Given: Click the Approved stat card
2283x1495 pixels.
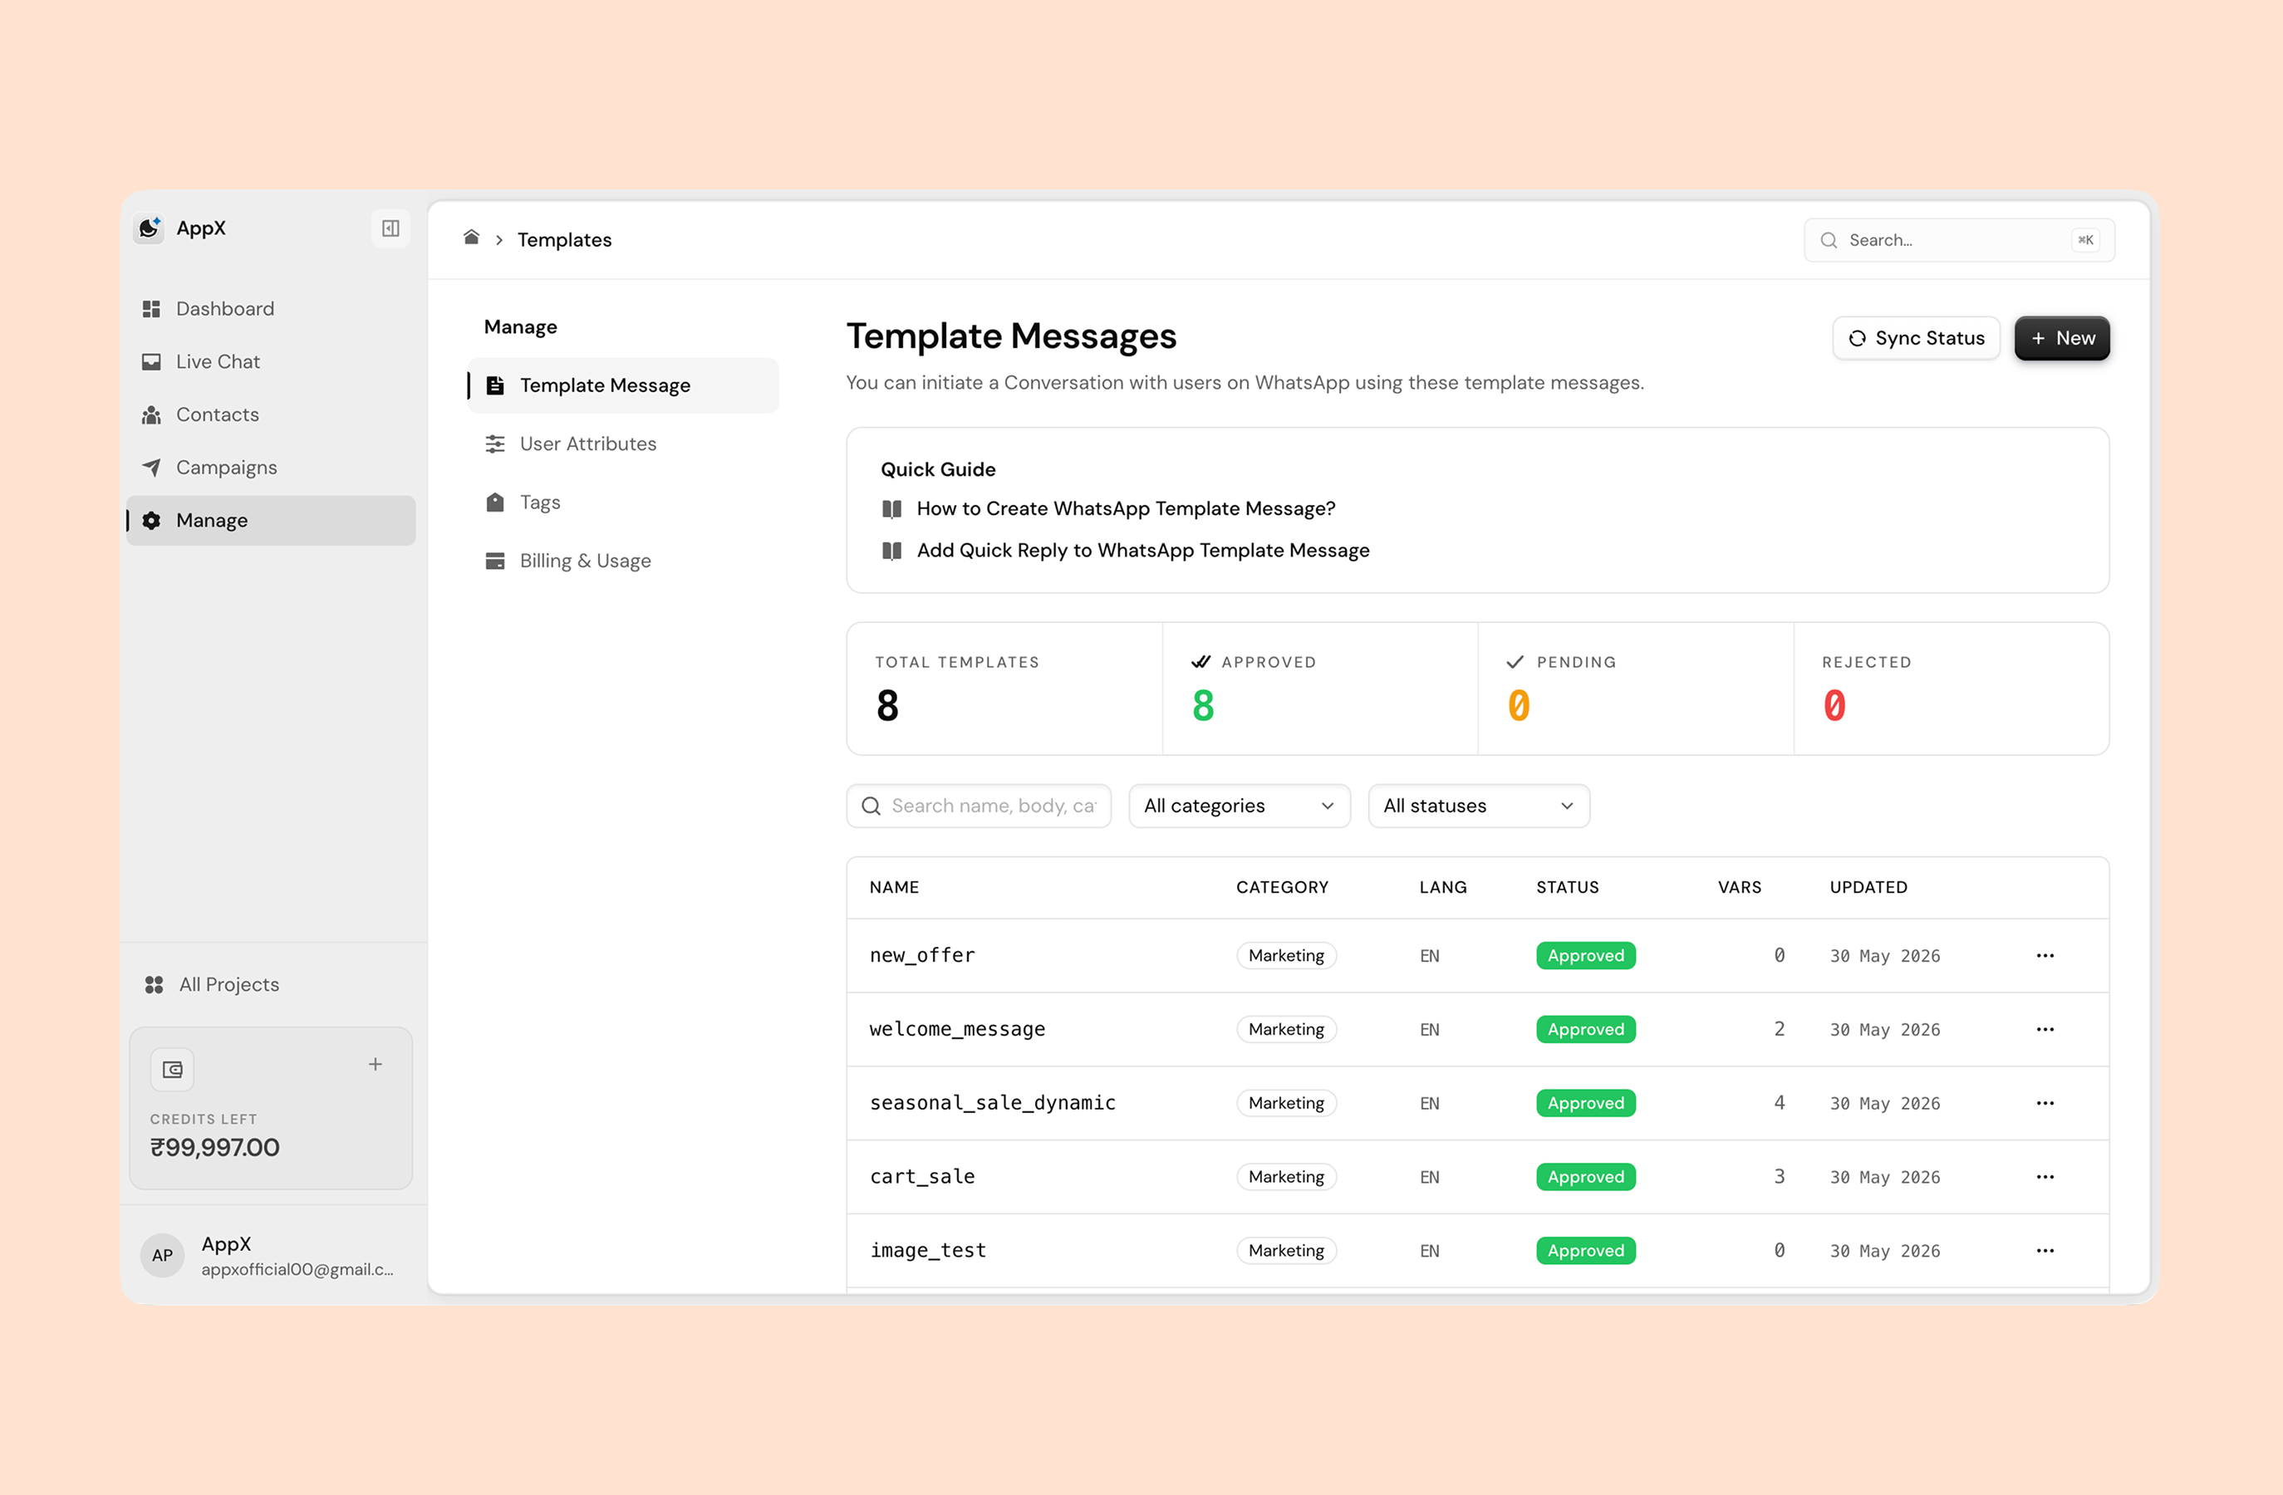Looking at the screenshot, I should coord(1320,689).
